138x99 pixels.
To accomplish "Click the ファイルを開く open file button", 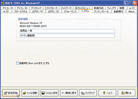I will [x=30, y=93].
